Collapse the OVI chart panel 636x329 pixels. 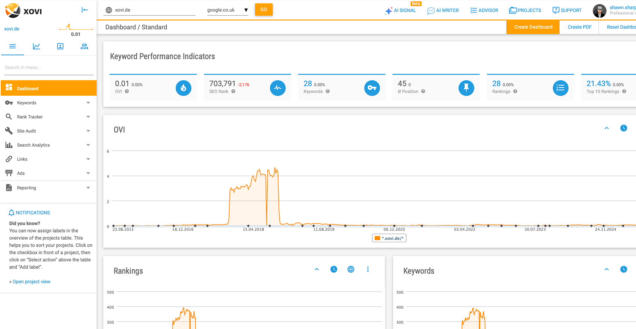[606, 128]
